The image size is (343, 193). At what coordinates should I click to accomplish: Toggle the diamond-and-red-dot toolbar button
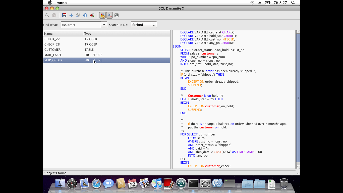[x=109, y=15]
